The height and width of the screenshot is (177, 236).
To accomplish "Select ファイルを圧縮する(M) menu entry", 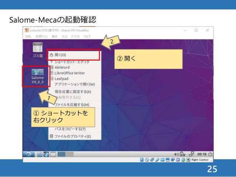I will pyautogui.click(x=74, y=105).
